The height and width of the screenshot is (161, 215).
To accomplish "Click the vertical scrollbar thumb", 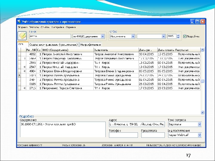I will (x=202, y=81).
